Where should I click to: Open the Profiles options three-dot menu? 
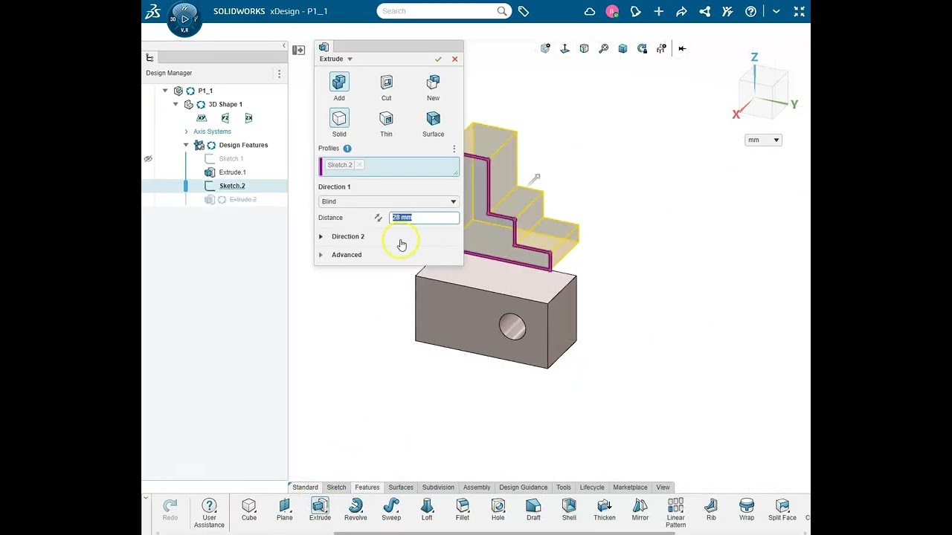[454, 149]
